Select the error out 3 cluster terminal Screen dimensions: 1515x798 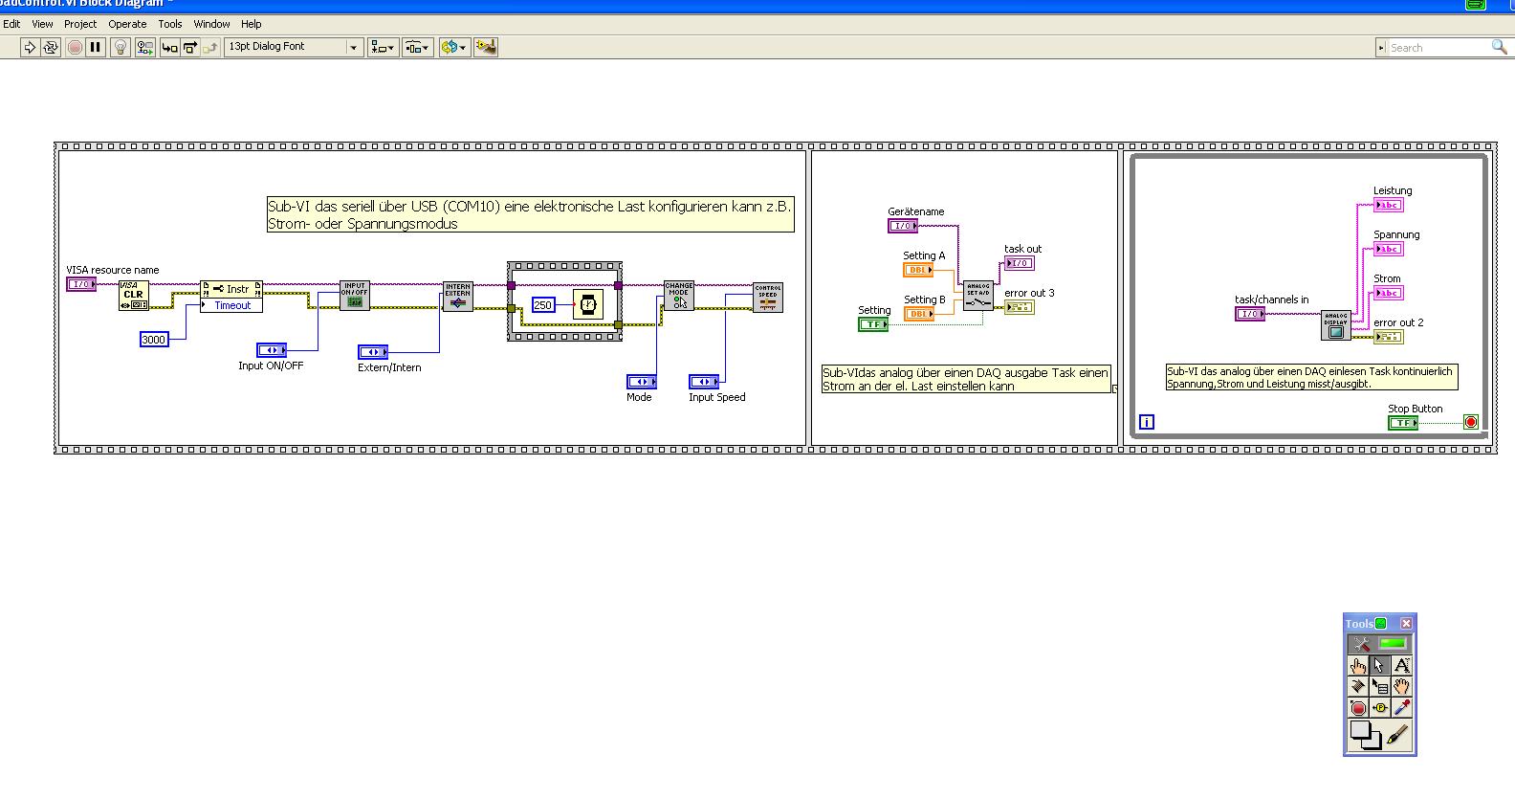1020,307
